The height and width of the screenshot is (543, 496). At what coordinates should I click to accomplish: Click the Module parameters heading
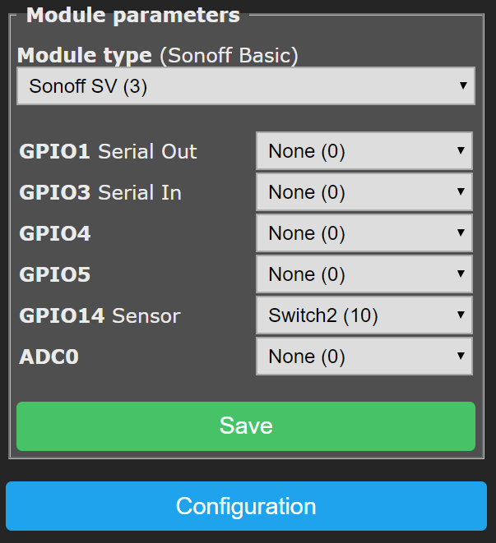[x=133, y=15]
